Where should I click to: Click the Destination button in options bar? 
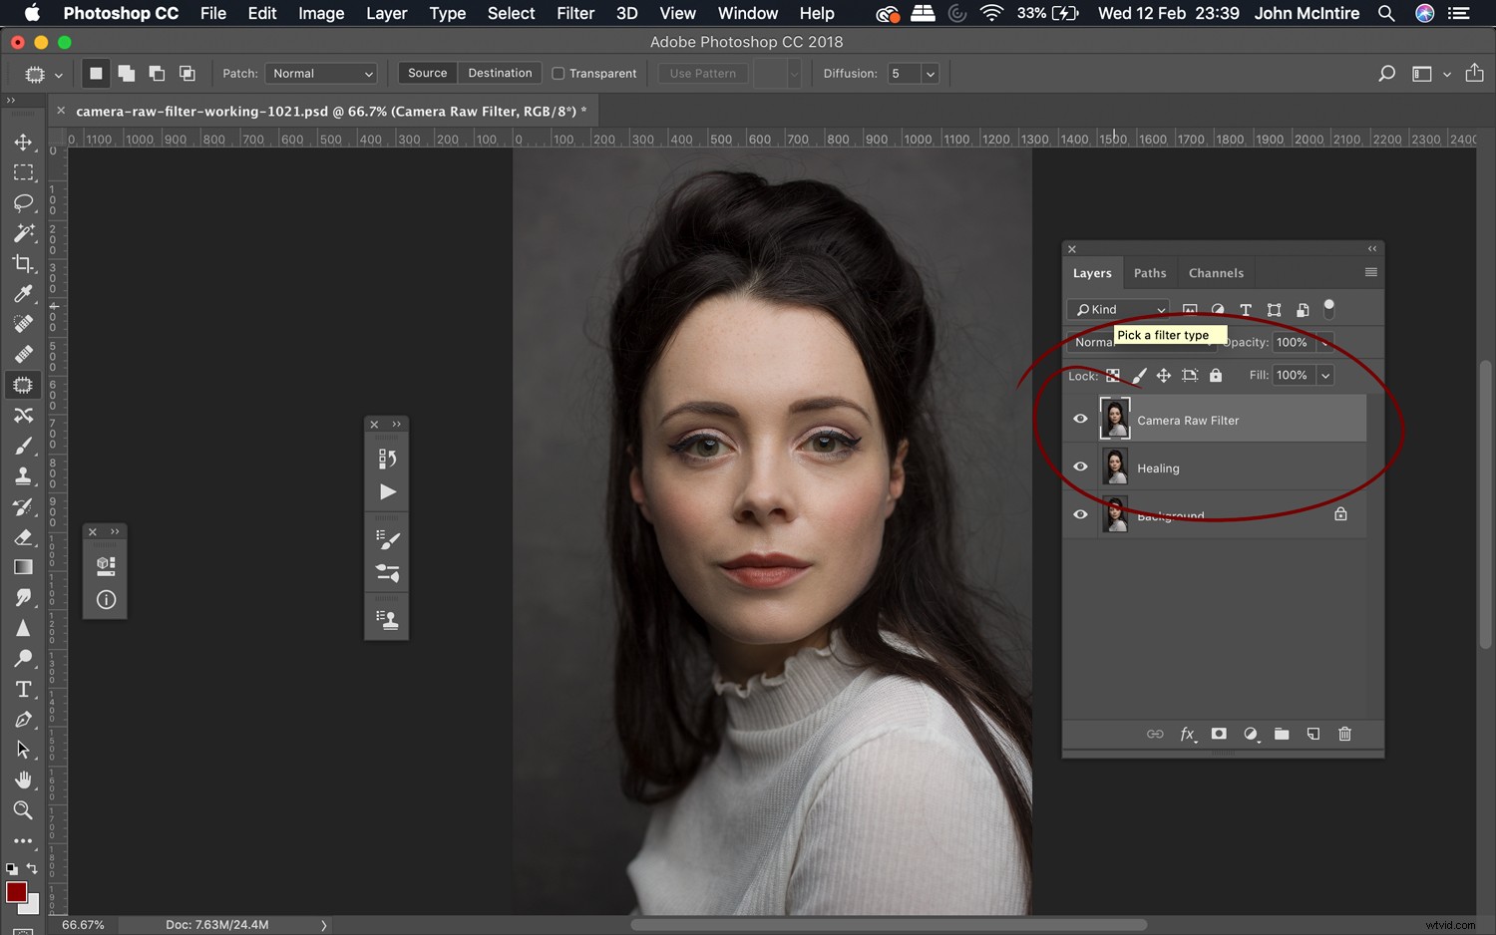(500, 73)
